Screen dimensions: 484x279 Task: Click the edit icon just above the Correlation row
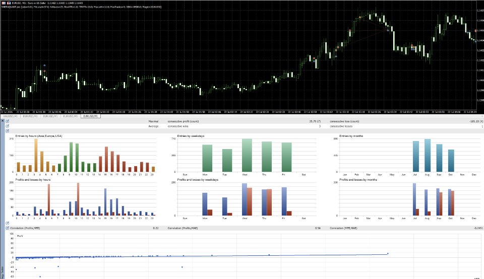[x=7, y=223]
